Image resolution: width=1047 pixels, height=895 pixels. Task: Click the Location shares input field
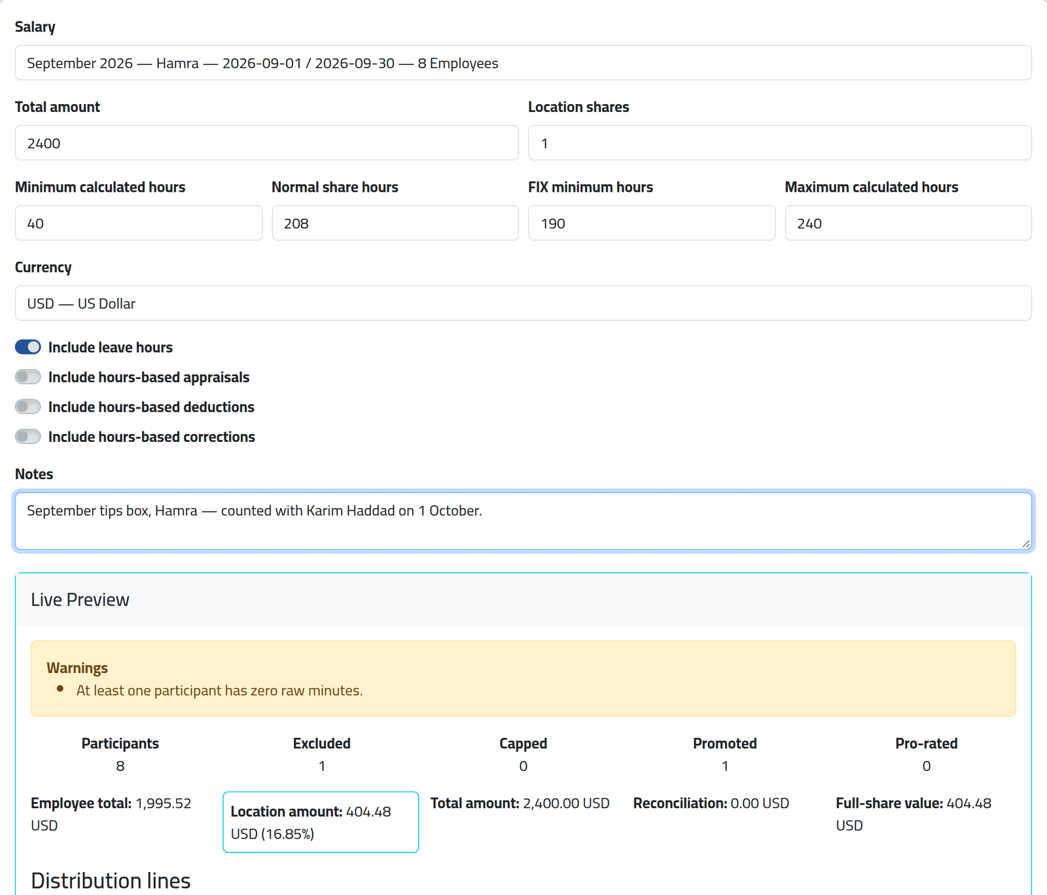(779, 143)
